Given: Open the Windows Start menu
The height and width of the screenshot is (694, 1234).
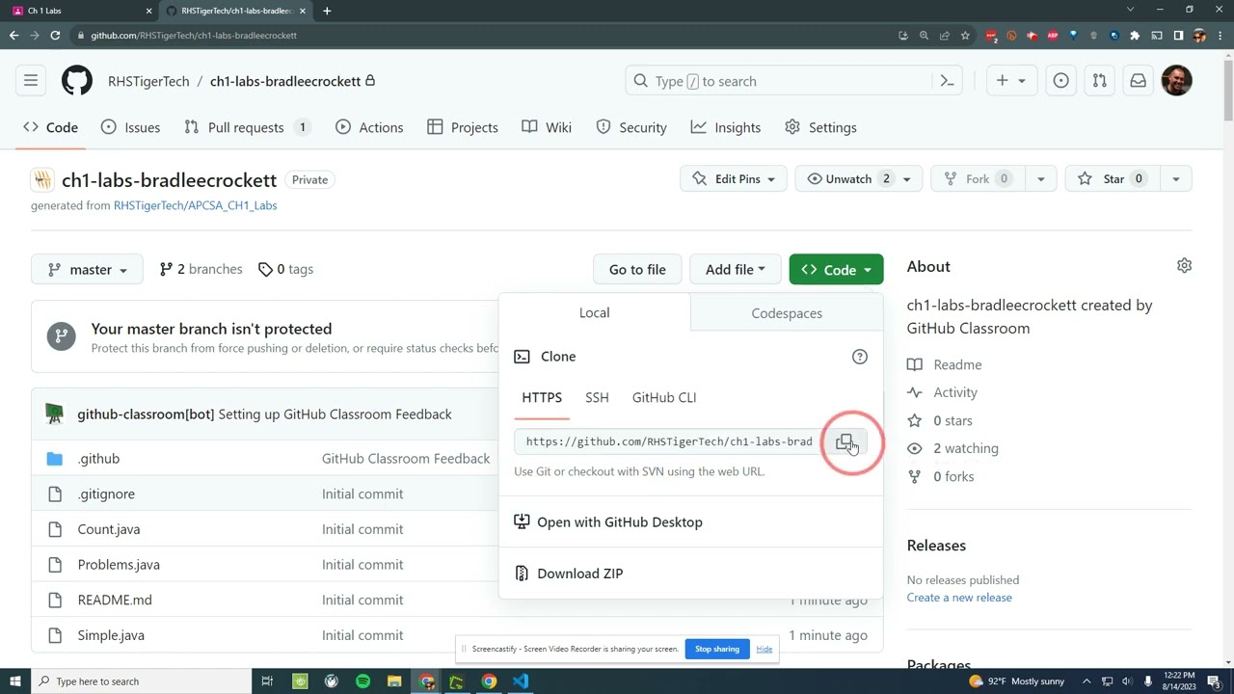Looking at the screenshot, I should (14, 681).
